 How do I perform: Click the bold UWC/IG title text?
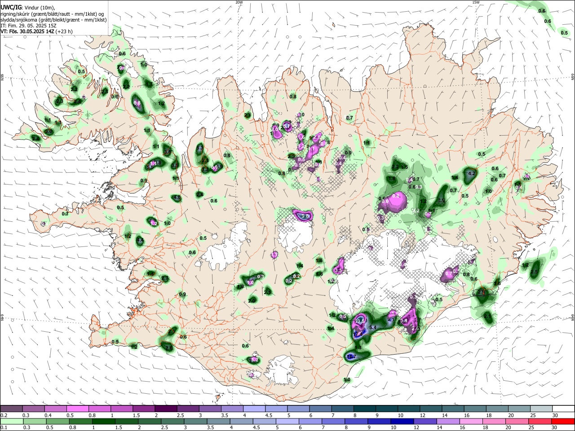click(x=10, y=7)
